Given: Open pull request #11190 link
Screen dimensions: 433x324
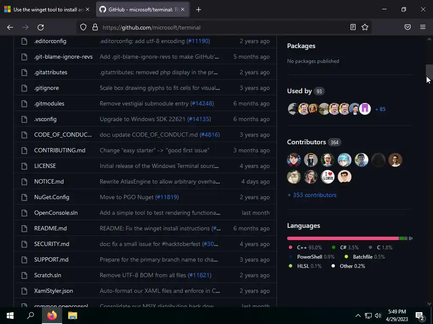Looking at the screenshot, I should tap(198, 41).
